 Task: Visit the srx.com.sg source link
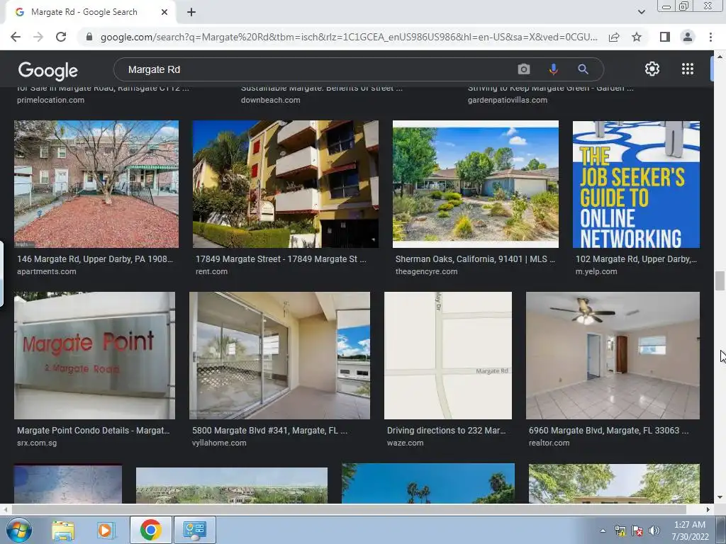point(37,443)
